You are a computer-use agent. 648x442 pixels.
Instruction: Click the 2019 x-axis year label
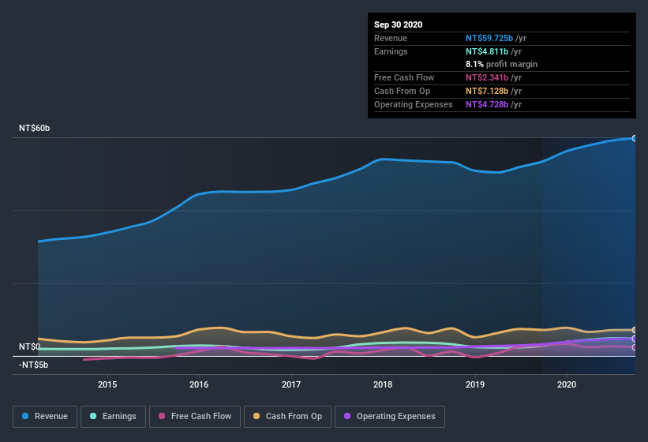point(475,384)
